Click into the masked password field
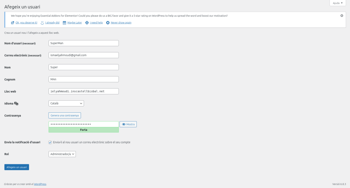The width and height of the screenshot is (350, 188). click(x=84, y=124)
